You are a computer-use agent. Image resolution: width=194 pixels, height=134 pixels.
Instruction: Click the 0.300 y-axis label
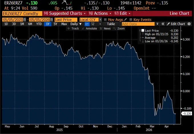pos(186,39)
